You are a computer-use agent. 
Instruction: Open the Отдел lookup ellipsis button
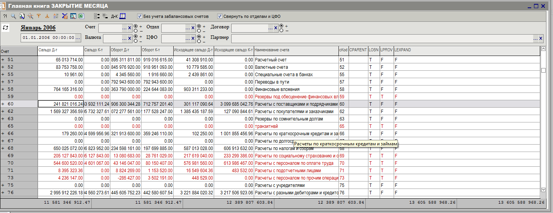click(188, 28)
